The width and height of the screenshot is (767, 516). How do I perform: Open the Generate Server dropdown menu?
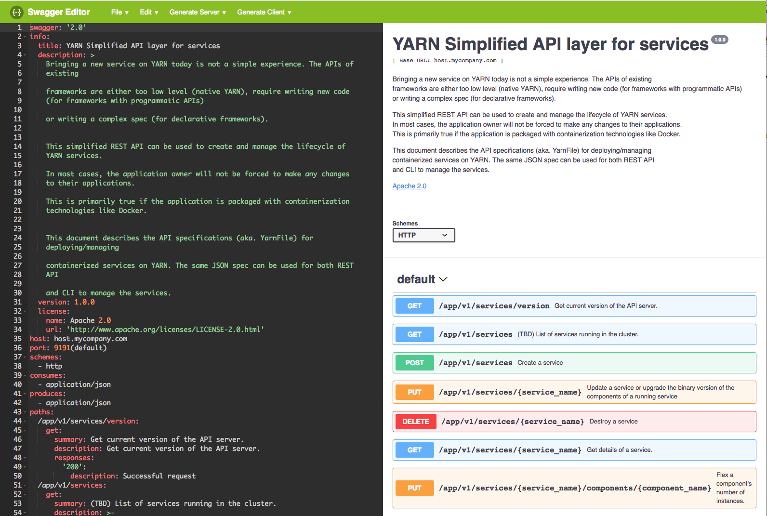coord(198,12)
